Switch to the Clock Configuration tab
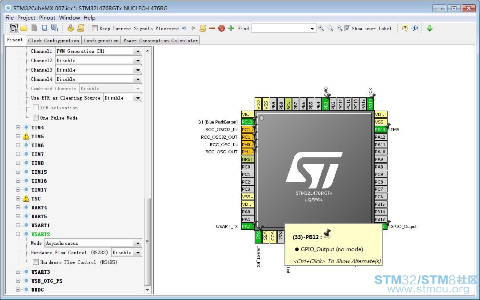480x300 pixels. [x=54, y=40]
